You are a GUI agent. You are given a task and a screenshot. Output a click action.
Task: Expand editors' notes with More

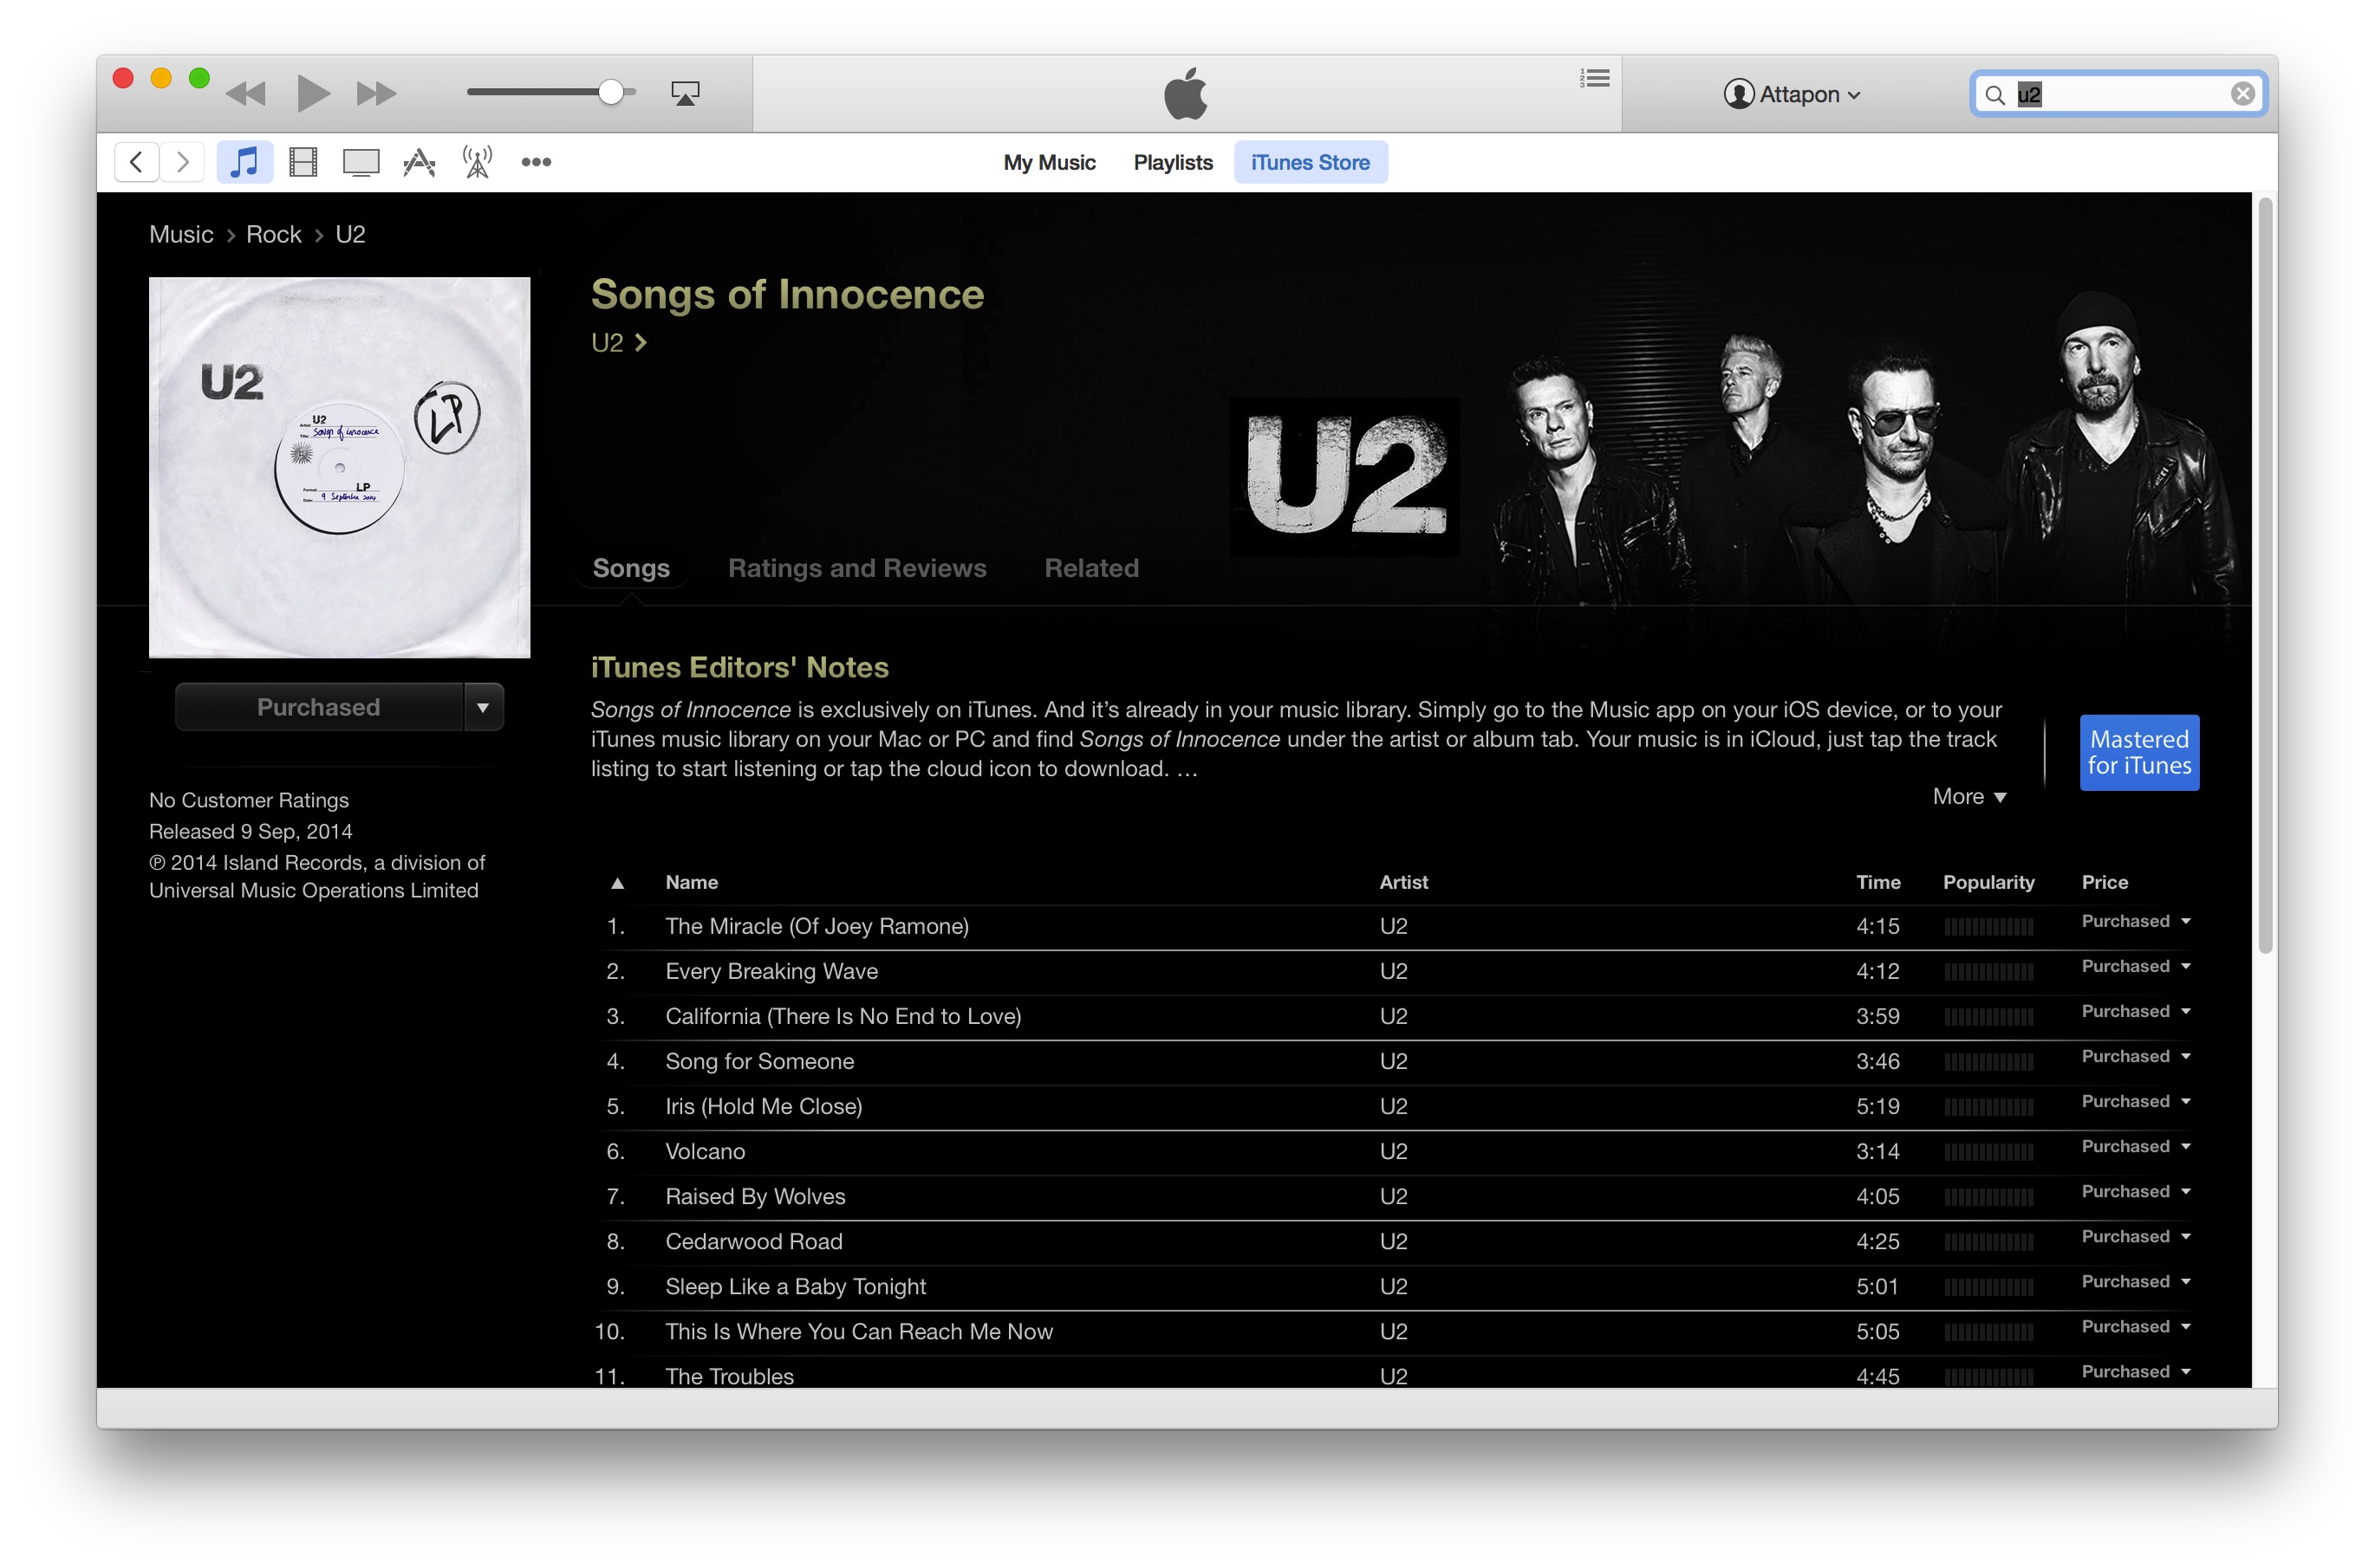point(1968,797)
